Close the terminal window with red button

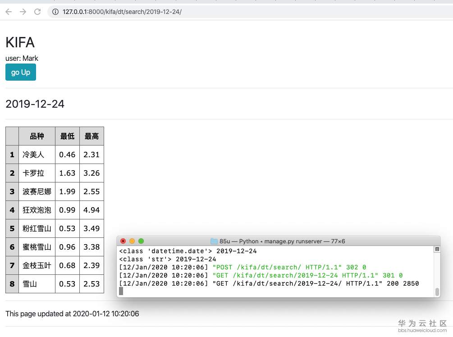(x=123, y=241)
